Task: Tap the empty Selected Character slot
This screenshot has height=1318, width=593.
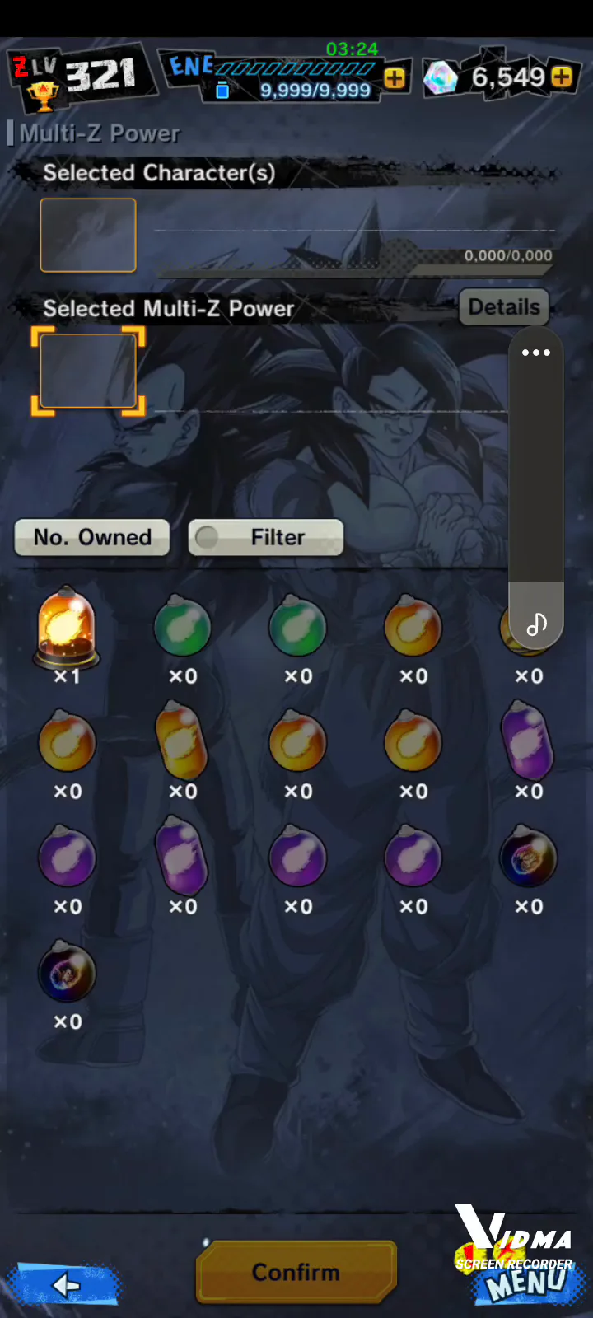Action: click(x=88, y=235)
